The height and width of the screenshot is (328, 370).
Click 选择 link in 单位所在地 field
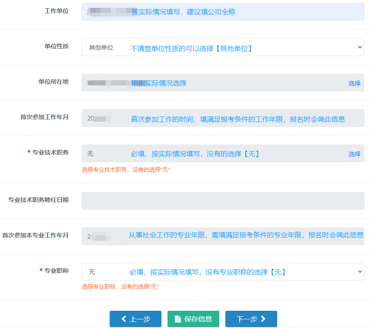pyautogui.click(x=354, y=83)
